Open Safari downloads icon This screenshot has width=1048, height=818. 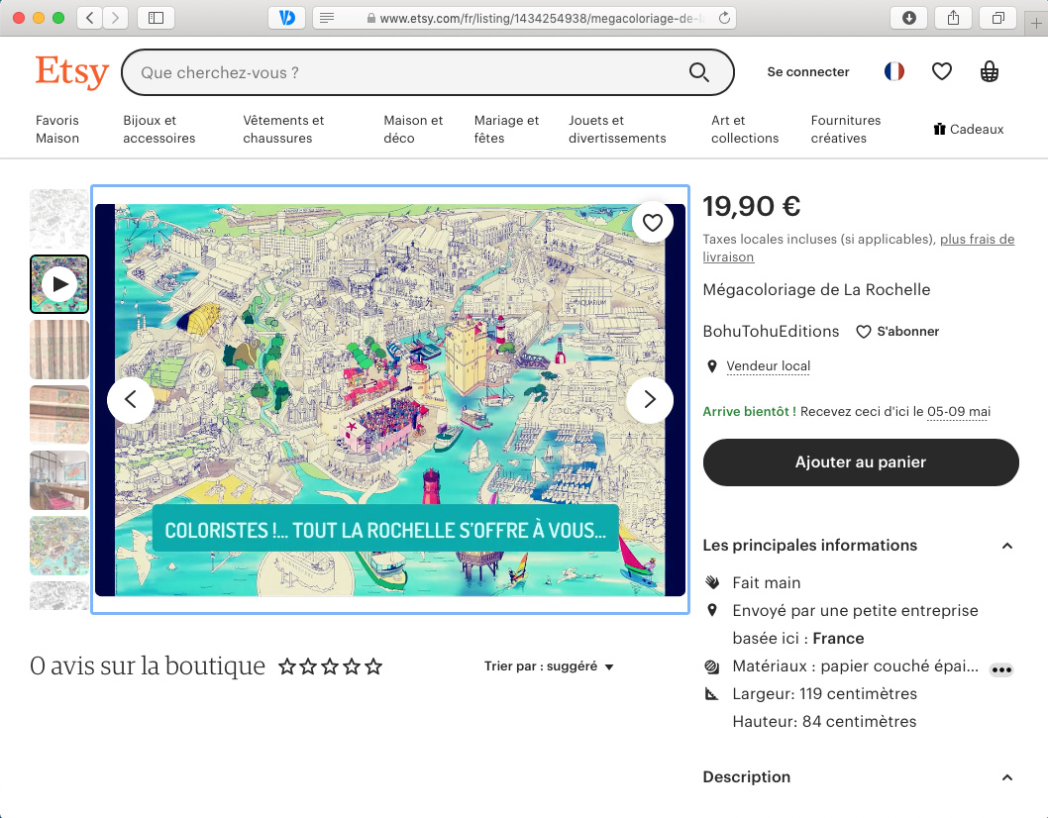[x=908, y=18]
